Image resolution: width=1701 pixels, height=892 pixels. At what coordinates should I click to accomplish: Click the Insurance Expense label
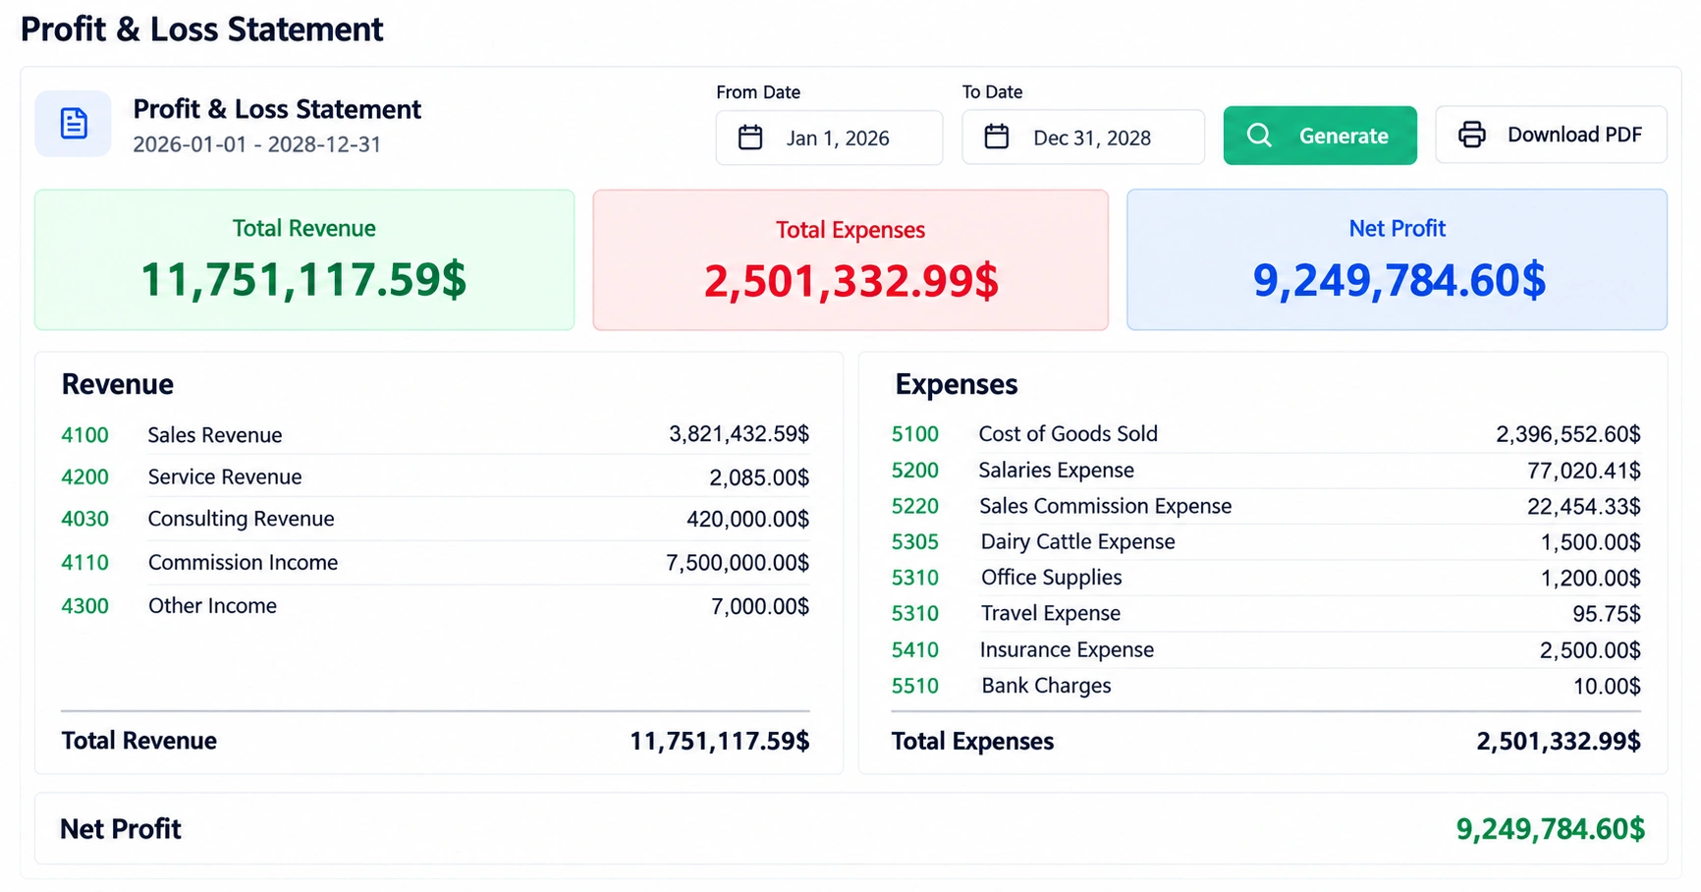point(1067,650)
